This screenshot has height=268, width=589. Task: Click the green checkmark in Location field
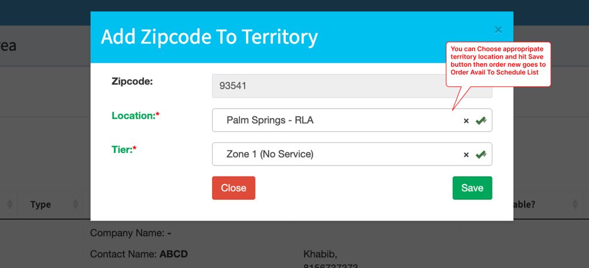[x=481, y=120]
